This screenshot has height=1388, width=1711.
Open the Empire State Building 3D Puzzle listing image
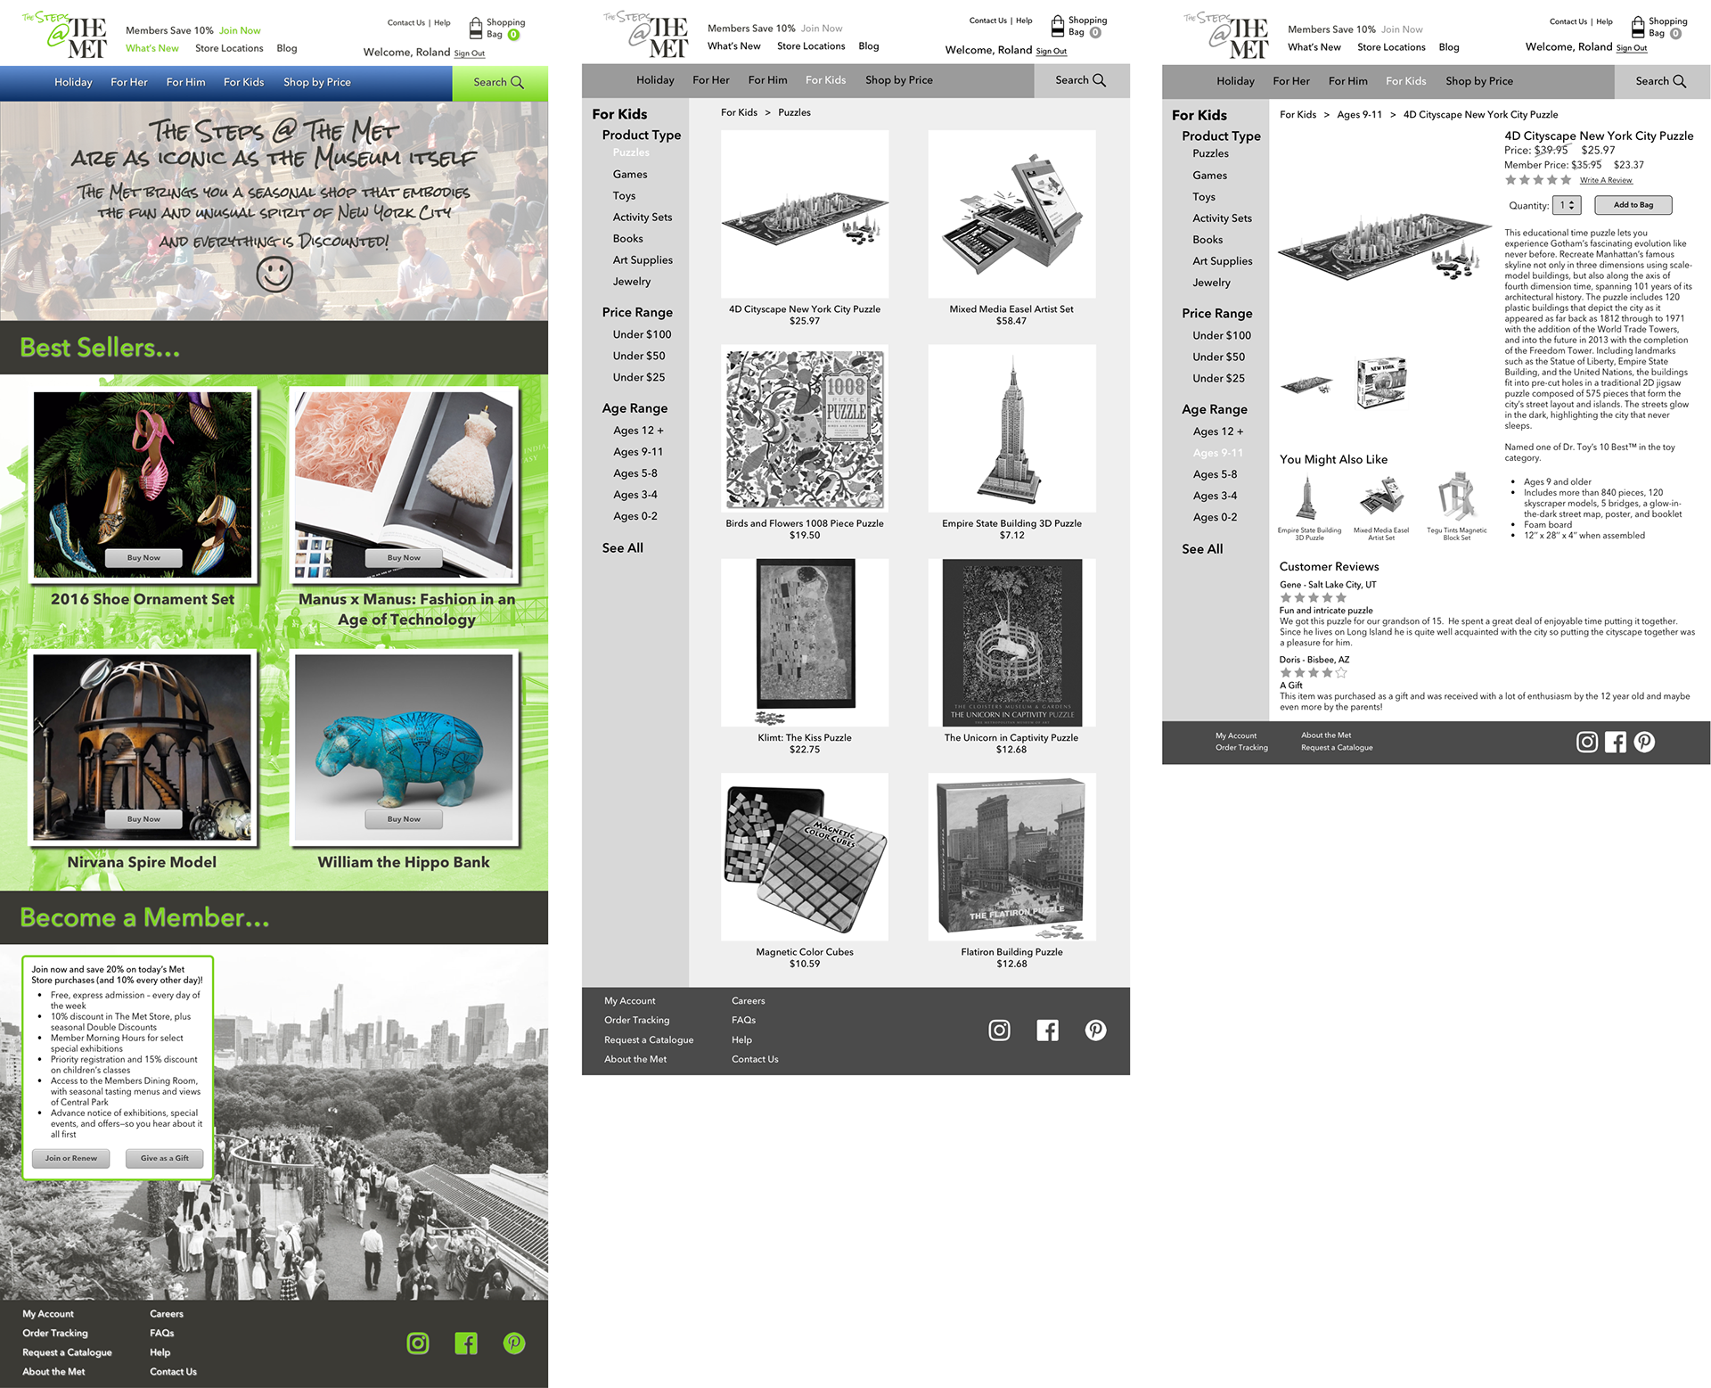1011,429
